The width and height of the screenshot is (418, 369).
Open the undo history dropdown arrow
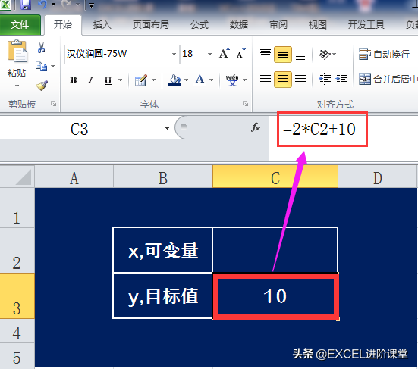pyautogui.click(x=54, y=5)
